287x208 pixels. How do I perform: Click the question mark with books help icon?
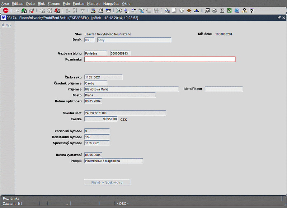(244, 11)
